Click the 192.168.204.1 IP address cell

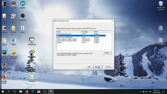[x=86, y=41]
